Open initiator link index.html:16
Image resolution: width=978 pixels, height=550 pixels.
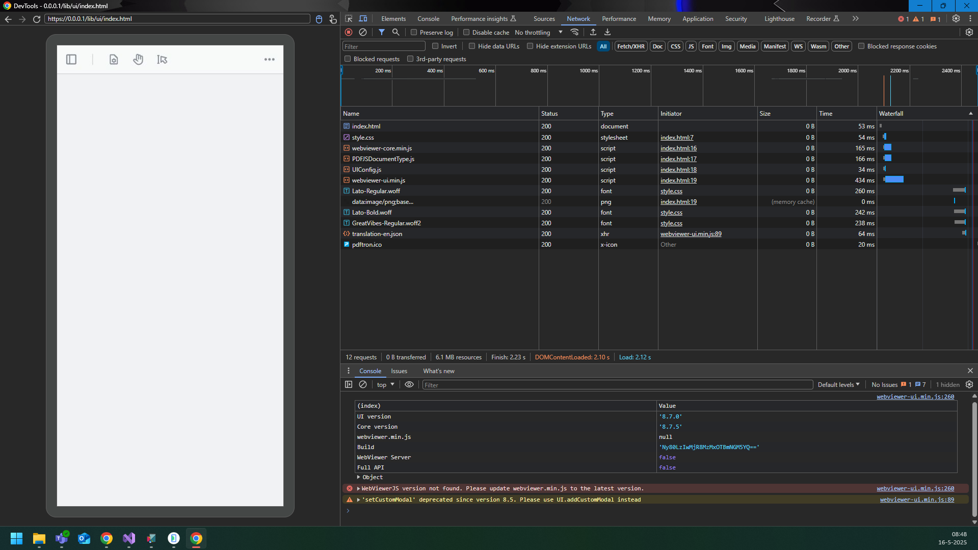coord(678,148)
